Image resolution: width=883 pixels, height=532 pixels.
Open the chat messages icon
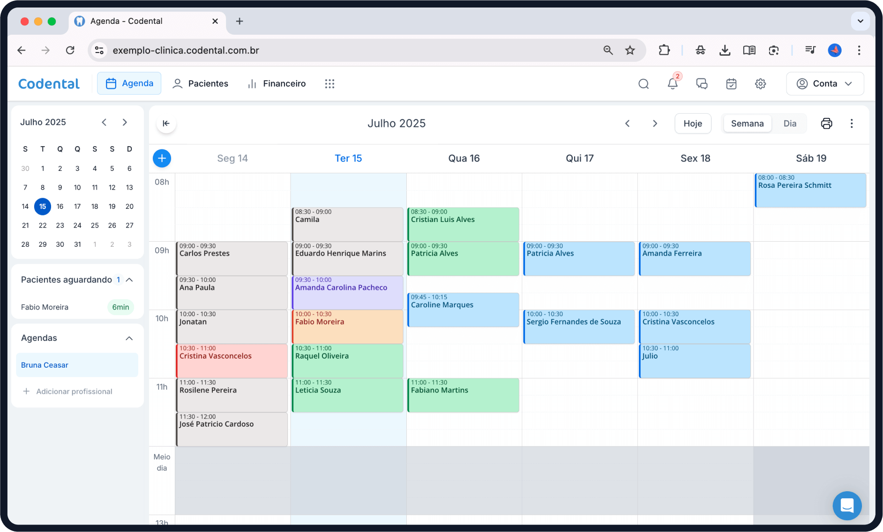702,84
